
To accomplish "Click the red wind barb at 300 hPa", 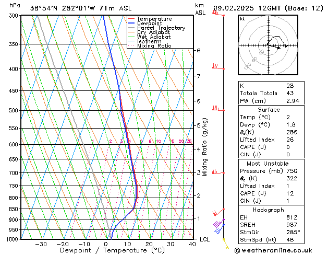I will coord(218,13).
